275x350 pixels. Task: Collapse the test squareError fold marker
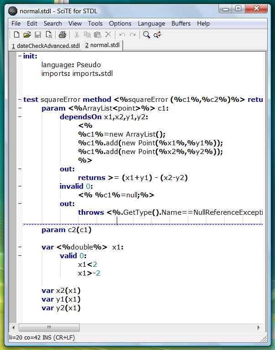pyautogui.click(x=20, y=99)
